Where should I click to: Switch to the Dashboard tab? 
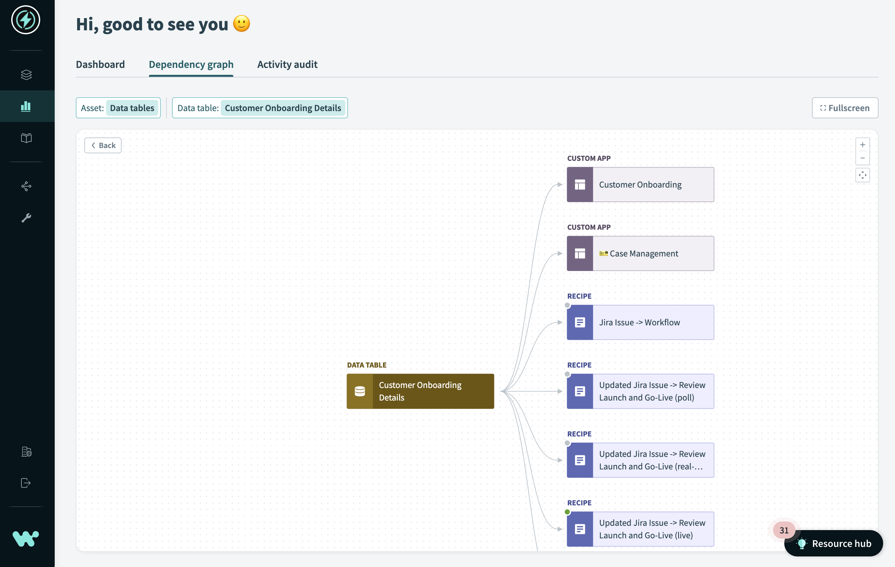101,64
